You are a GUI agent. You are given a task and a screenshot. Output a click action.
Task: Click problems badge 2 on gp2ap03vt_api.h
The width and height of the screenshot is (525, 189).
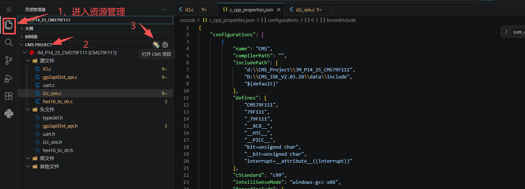166,126
